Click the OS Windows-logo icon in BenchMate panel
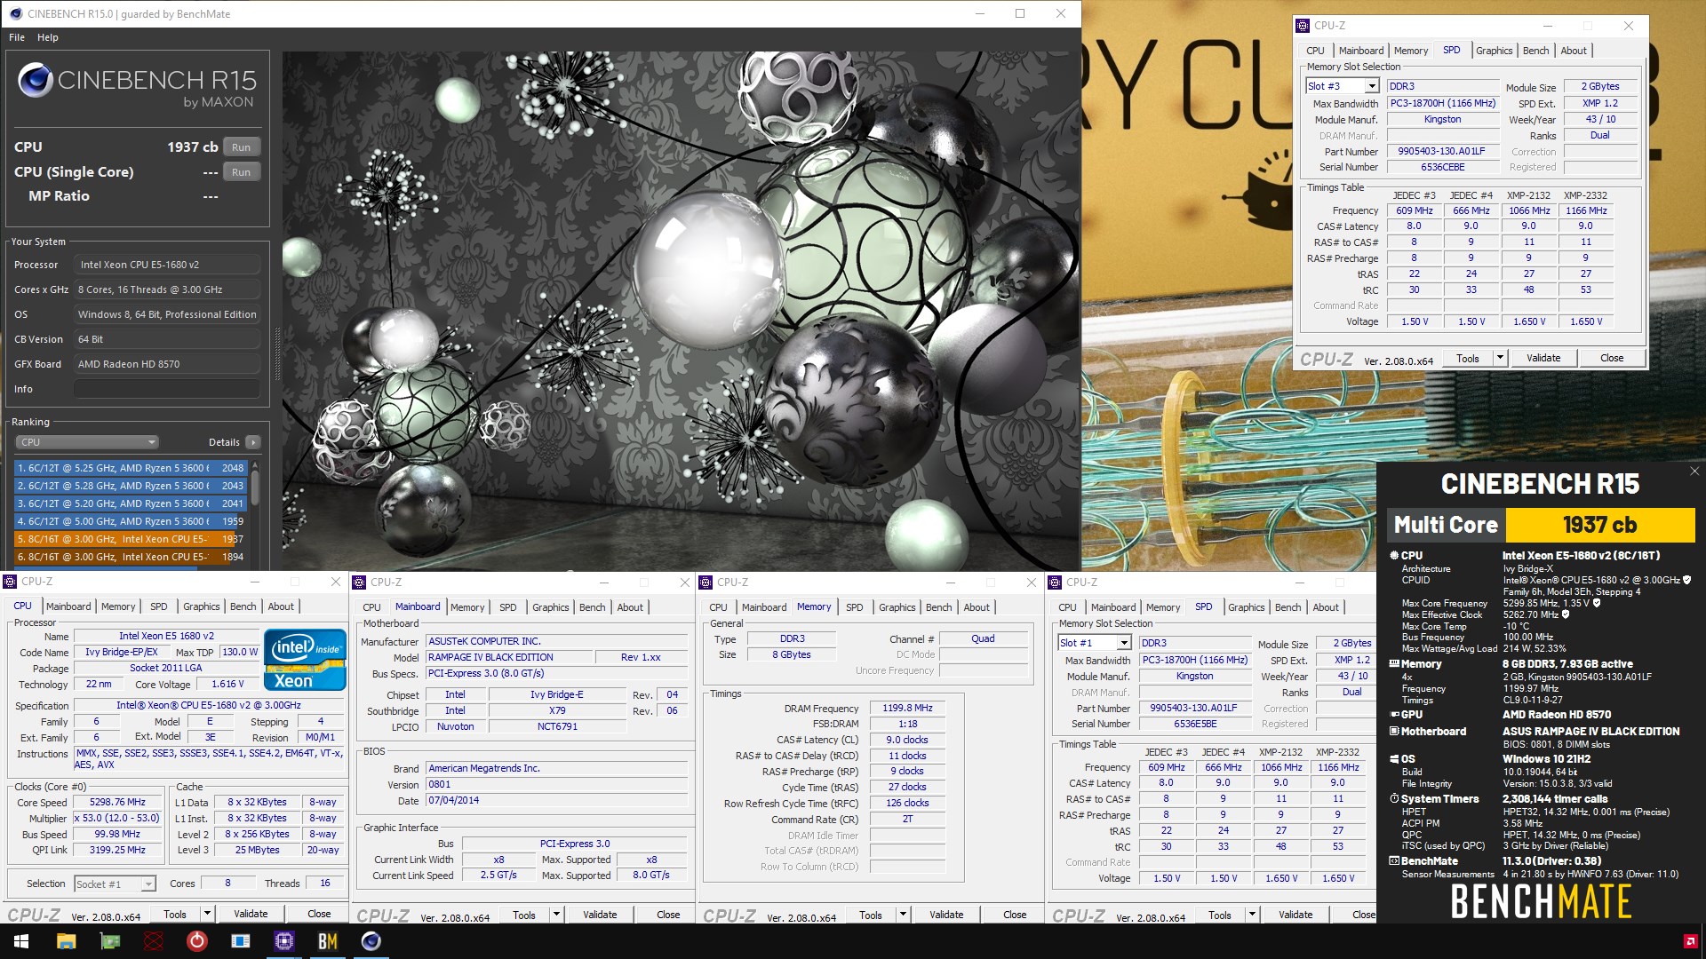 click(x=1394, y=759)
